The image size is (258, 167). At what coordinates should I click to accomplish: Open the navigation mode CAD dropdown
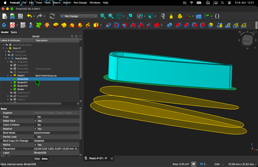219,164
